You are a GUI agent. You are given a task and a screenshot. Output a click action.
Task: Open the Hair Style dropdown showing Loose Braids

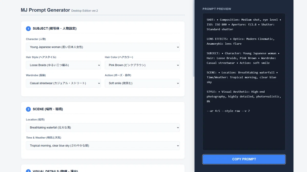63,65
